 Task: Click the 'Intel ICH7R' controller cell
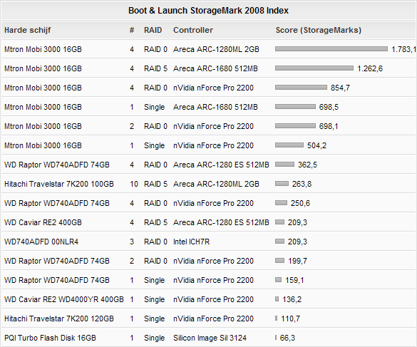click(x=192, y=242)
